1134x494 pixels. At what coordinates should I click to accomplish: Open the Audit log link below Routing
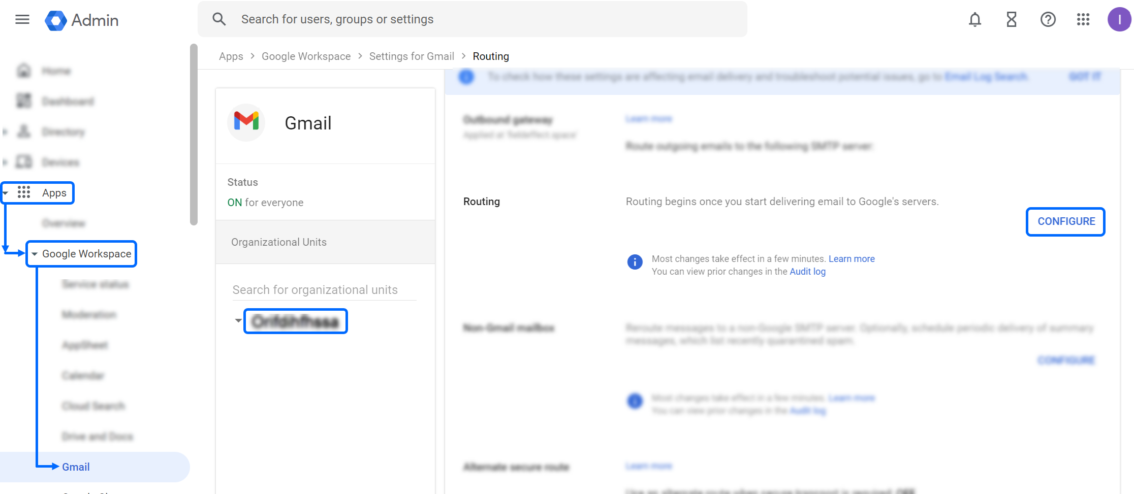click(807, 272)
